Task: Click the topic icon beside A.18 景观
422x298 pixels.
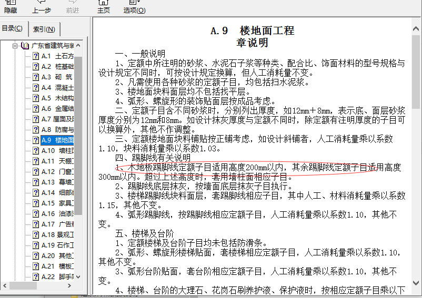Action: pos(36,234)
